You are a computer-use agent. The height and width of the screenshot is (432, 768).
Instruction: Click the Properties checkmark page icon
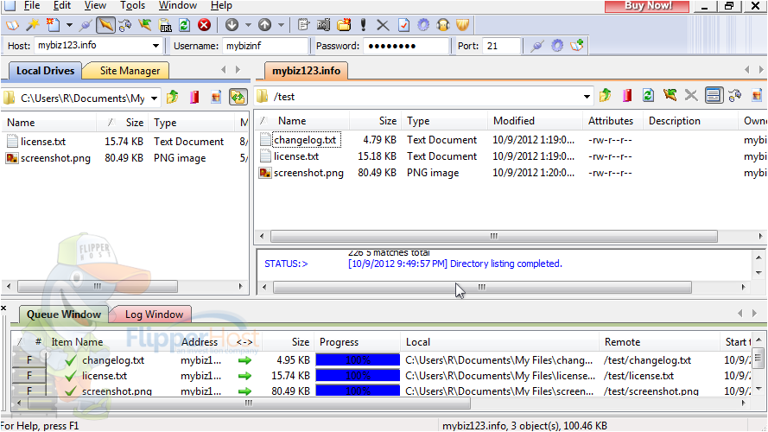[x=403, y=24]
